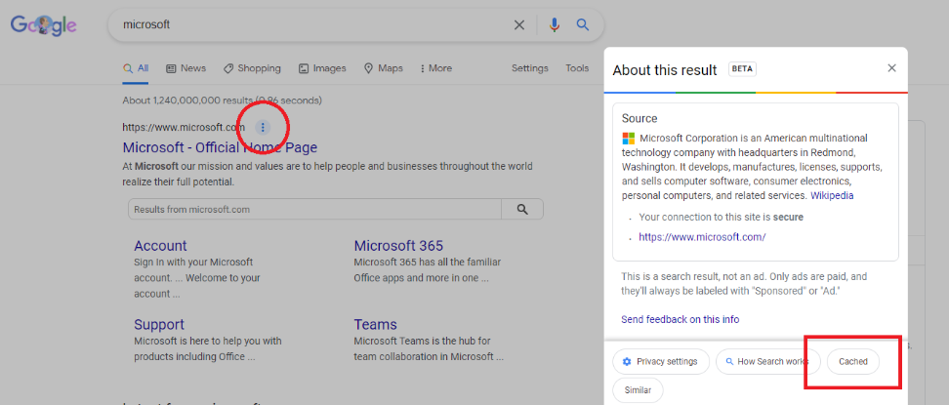Click the Google logo
Image resolution: width=949 pixels, height=405 pixels.
coord(43,25)
